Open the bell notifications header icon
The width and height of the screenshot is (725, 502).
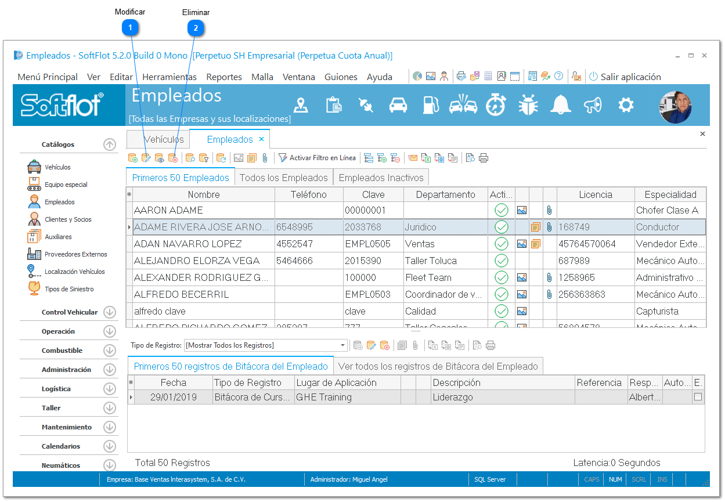tap(561, 105)
